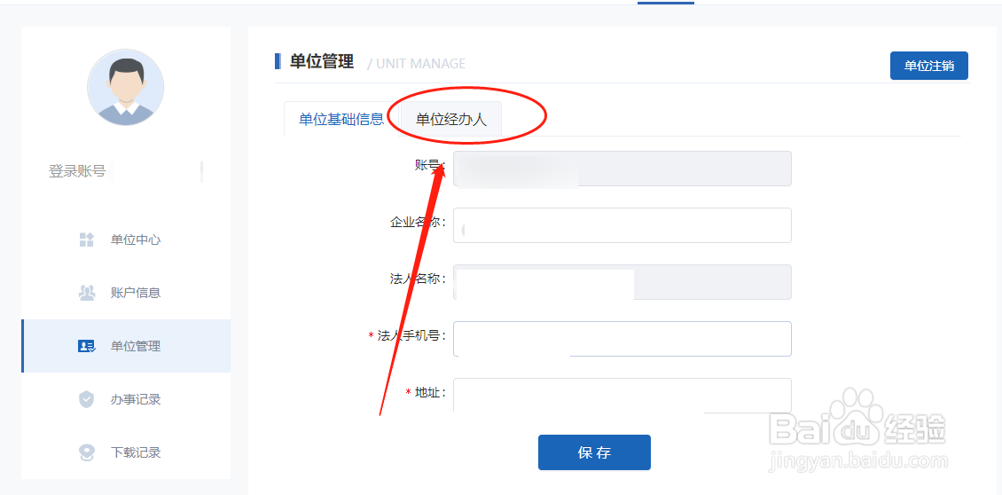
Task: Click the 账号 field
Action: click(x=622, y=169)
